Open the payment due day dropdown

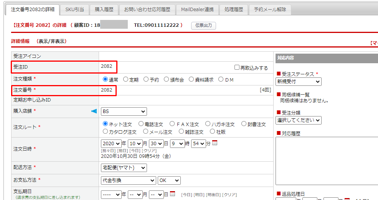156,195
